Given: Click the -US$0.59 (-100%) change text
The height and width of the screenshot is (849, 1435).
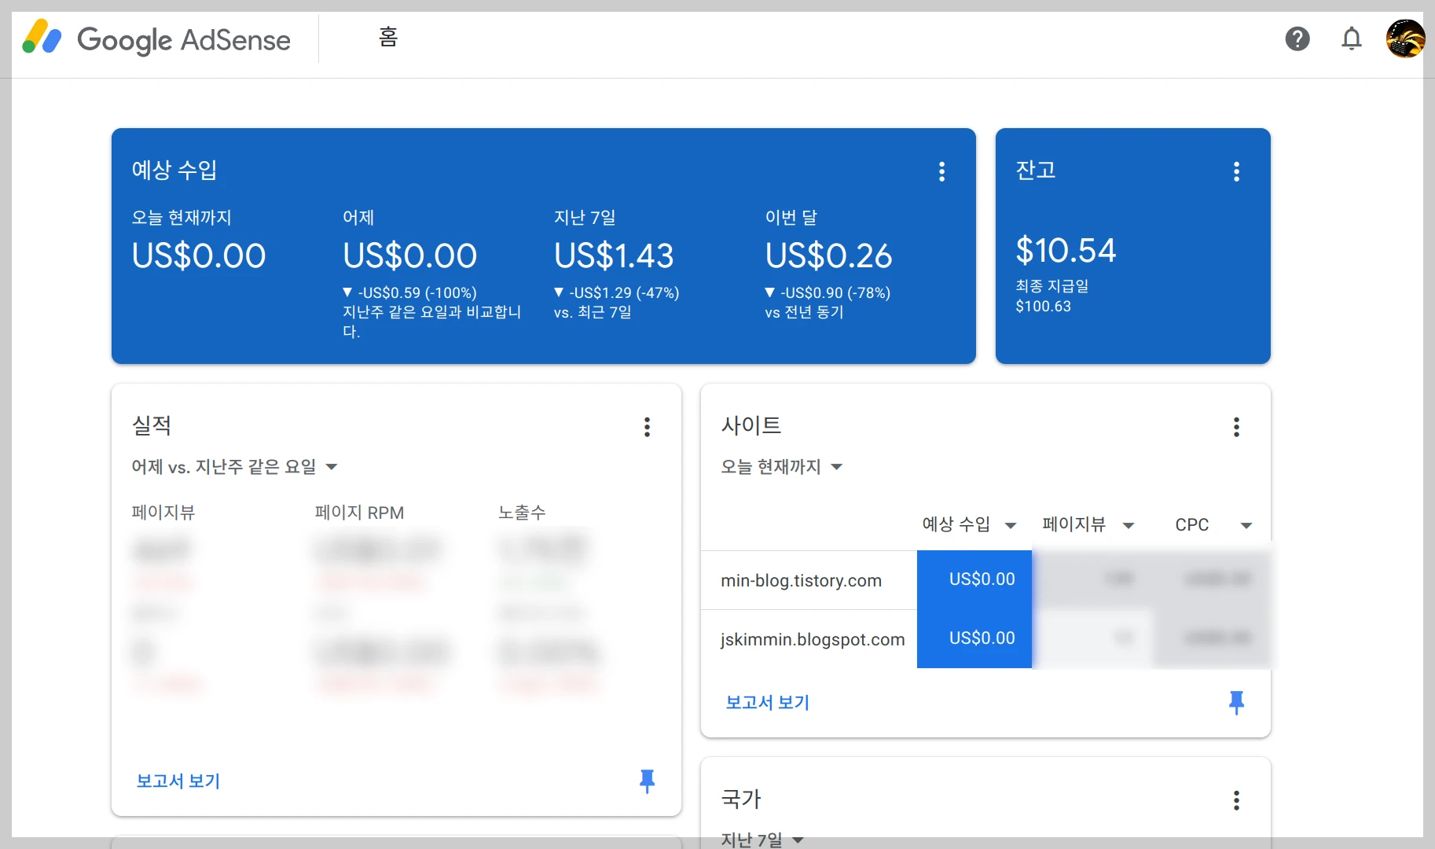Looking at the screenshot, I should [410, 292].
